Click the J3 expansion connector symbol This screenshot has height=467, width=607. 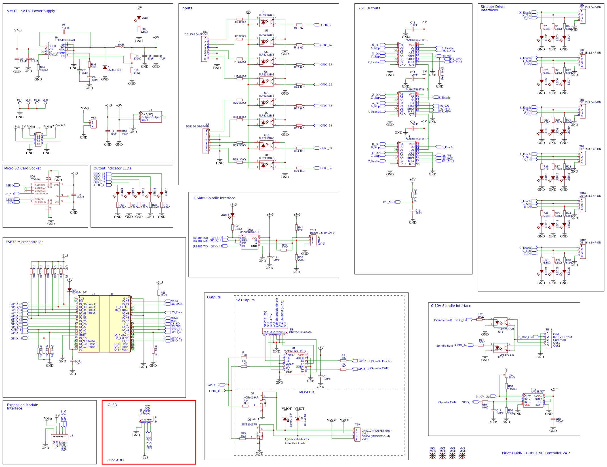click(x=60, y=437)
